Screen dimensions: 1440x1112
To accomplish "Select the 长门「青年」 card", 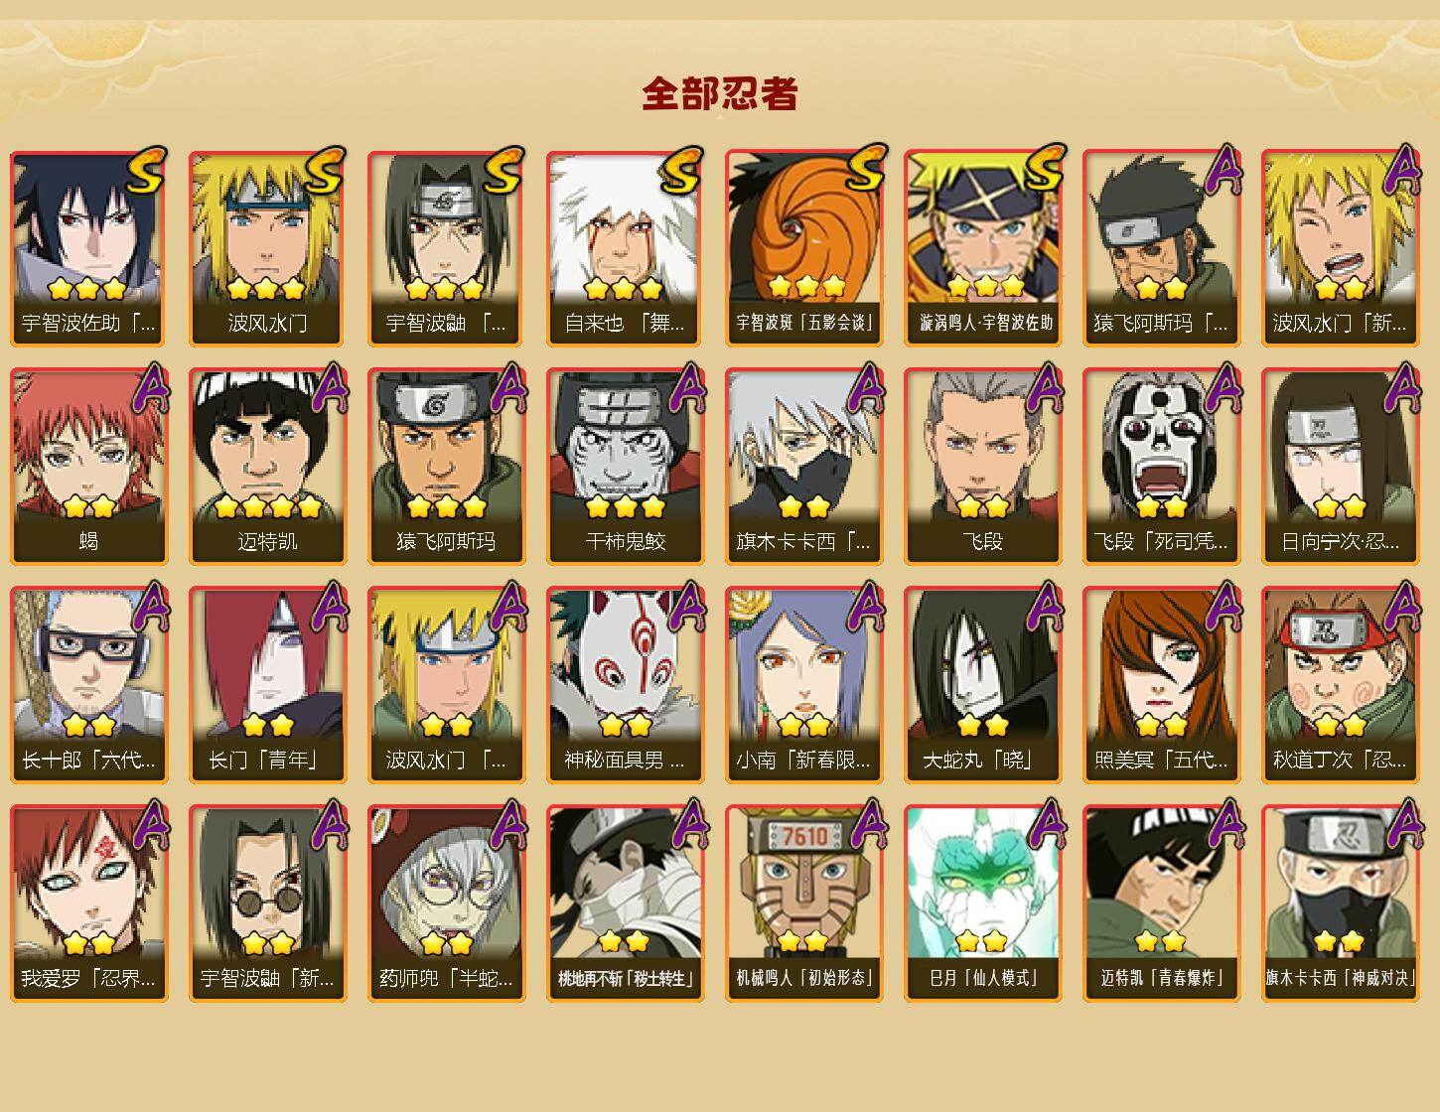I will pyautogui.click(x=267, y=684).
